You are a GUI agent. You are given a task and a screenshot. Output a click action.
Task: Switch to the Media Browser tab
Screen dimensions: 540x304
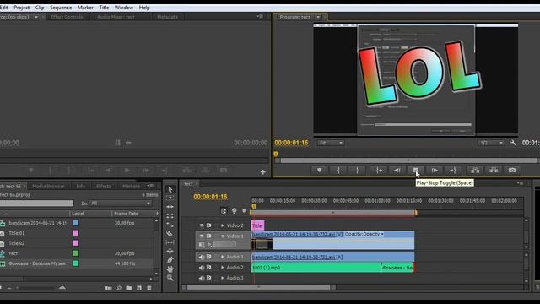tap(48, 186)
